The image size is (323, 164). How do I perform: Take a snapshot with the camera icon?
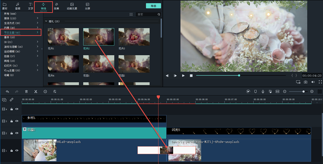(x=305, y=82)
